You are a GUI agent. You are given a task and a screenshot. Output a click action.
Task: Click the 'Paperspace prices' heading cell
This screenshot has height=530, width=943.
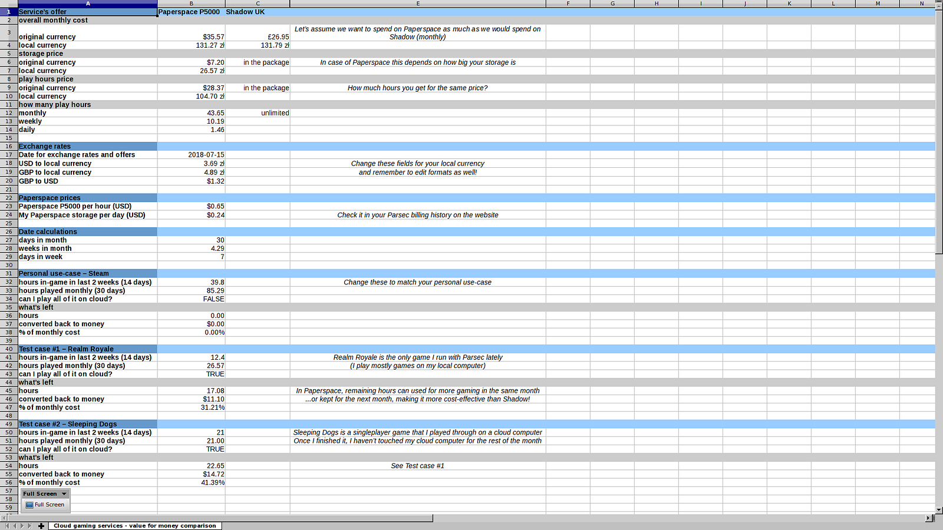(88, 198)
